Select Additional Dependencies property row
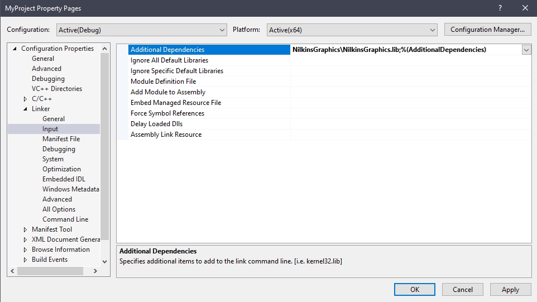 (209, 49)
